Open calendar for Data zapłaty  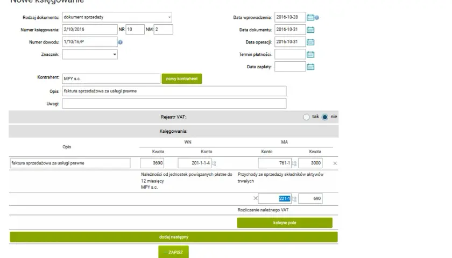(310, 67)
